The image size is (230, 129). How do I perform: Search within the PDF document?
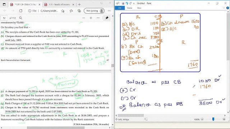(20, 18)
